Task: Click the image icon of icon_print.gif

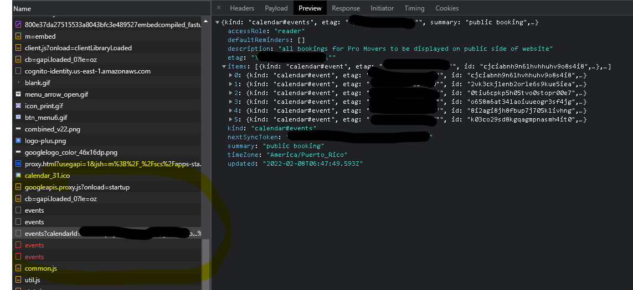Action: [18, 106]
